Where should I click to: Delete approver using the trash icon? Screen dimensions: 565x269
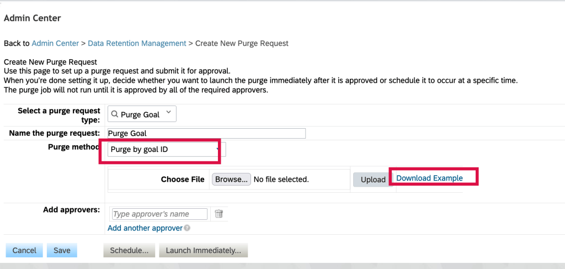click(218, 214)
